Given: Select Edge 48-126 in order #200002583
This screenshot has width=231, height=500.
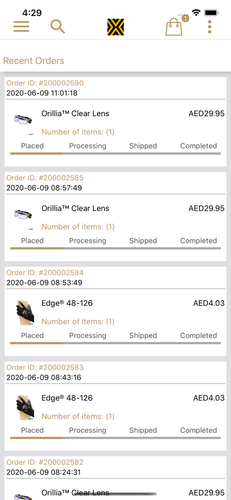Looking at the screenshot, I should (67, 398).
